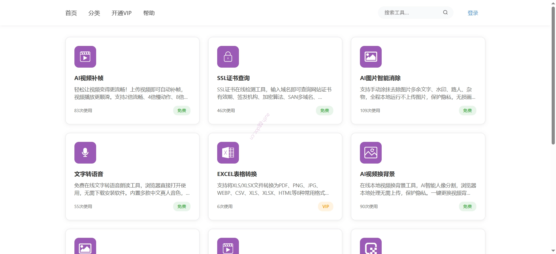Click the EXCEL表格转换 spreadsheet icon

(228, 153)
